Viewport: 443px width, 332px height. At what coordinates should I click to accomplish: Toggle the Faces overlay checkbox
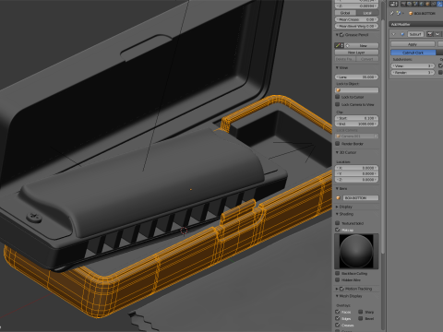coord(338,312)
